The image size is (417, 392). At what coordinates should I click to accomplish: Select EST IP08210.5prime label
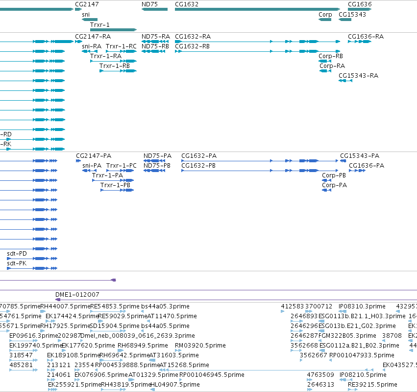click(363, 375)
